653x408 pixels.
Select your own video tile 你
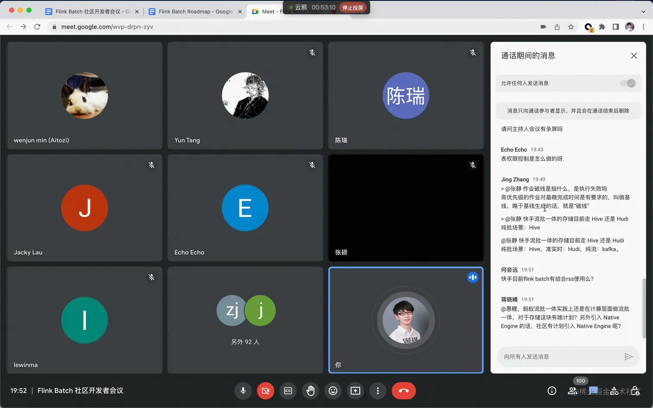[406, 320]
